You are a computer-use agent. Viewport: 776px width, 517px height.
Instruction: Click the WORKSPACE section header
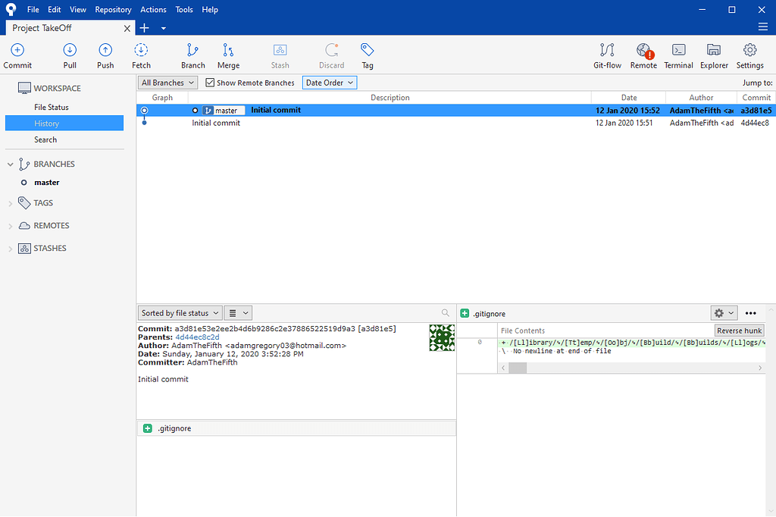click(x=57, y=88)
